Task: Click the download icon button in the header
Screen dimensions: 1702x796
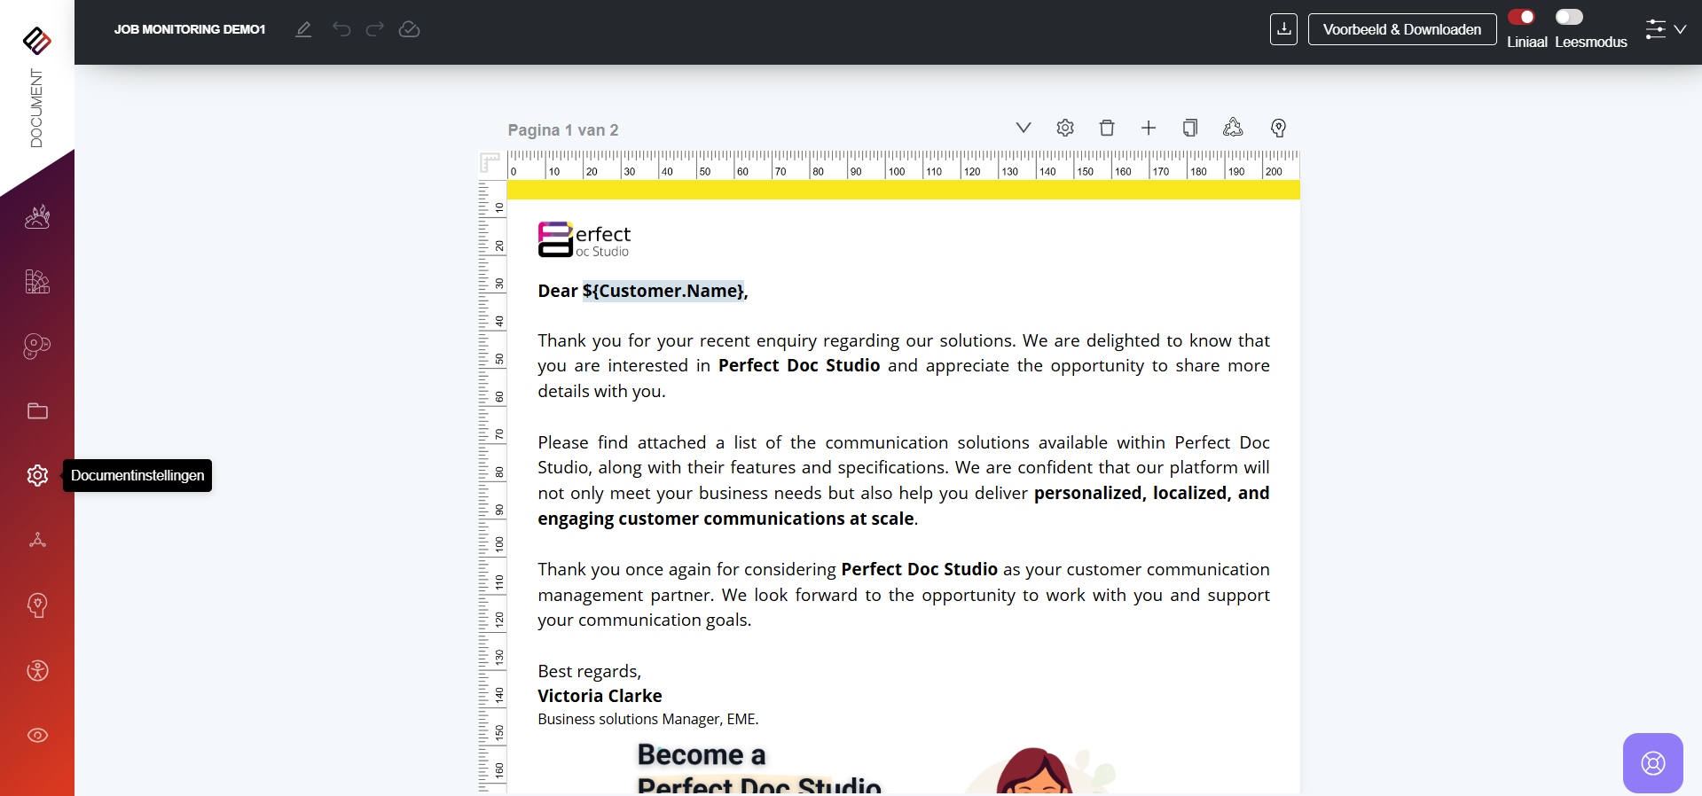Action: (1283, 29)
